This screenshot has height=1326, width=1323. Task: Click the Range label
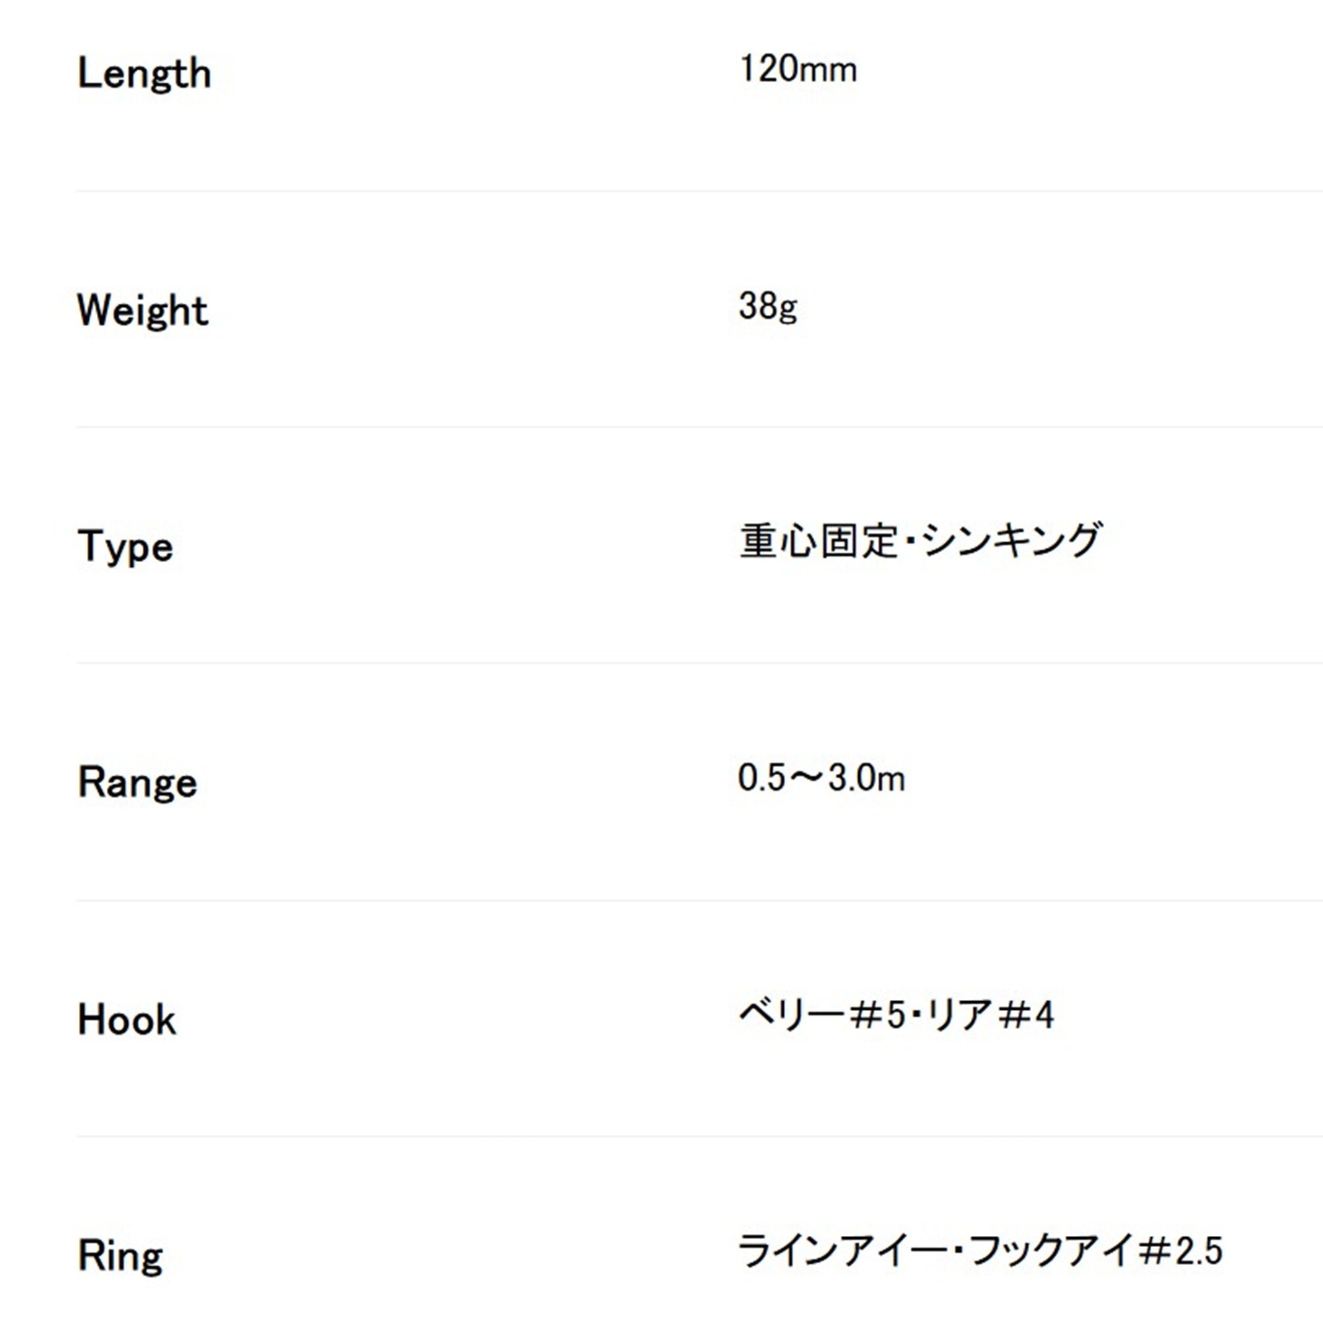[137, 782]
